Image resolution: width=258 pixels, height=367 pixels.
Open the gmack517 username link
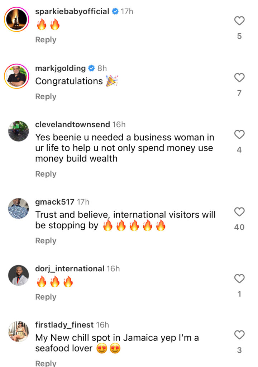point(54,202)
